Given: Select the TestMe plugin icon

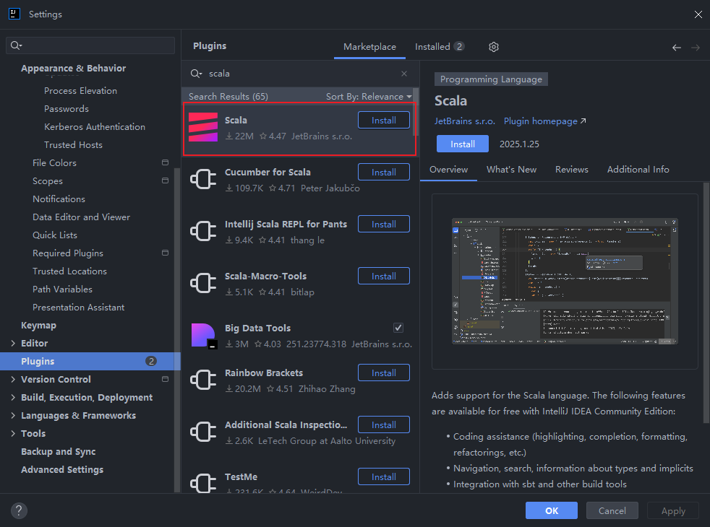Looking at the screenshot, I should [203, 483].
